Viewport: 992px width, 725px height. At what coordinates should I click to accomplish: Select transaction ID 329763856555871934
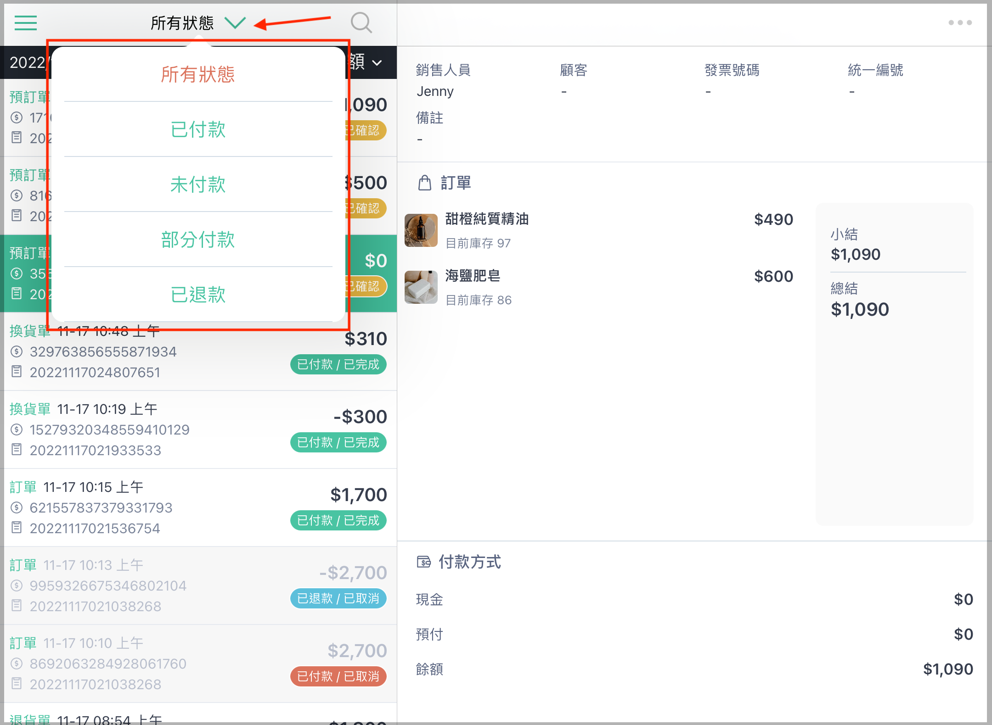point(103,351)
